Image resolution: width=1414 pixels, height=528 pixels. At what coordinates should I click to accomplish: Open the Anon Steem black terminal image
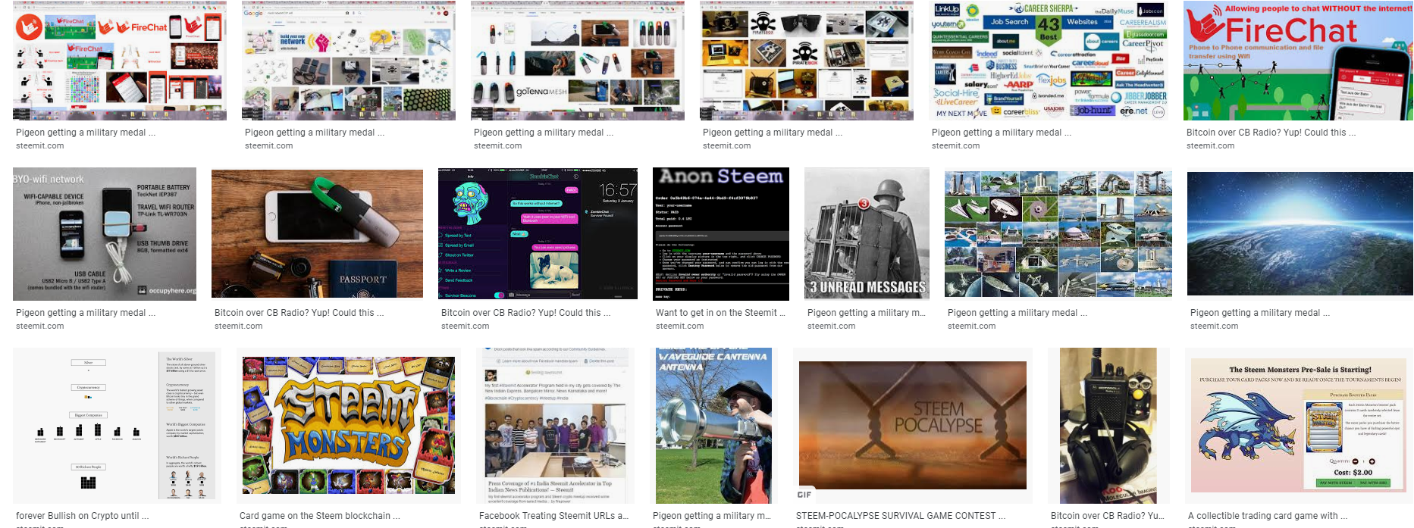(721, 234)
